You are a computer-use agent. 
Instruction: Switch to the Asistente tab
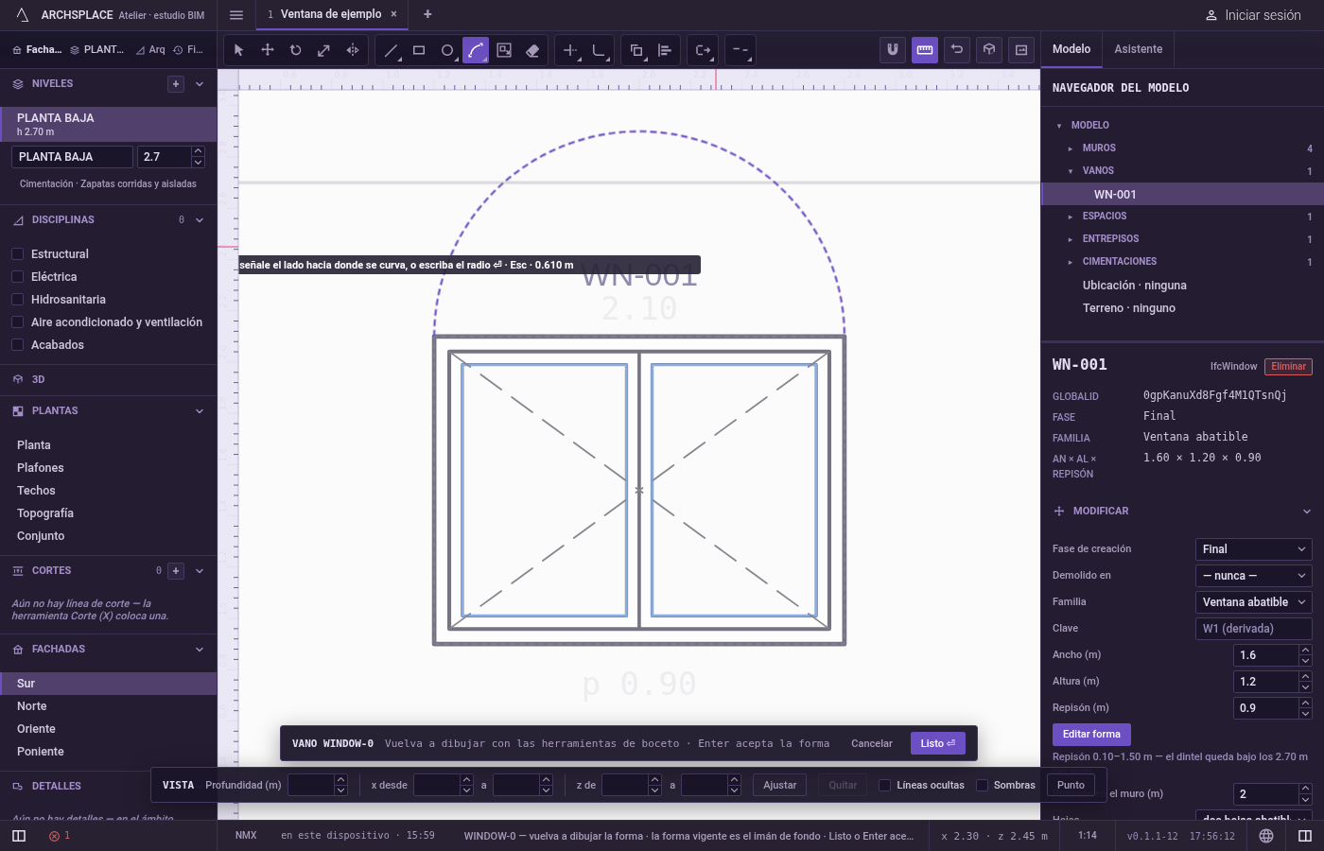tap(1139, 49)
